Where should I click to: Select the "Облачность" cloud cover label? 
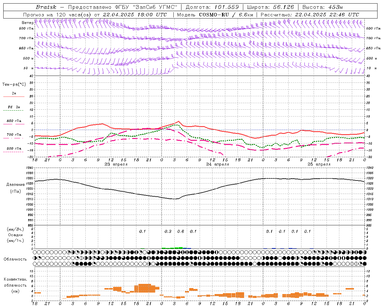pos(15,259)
